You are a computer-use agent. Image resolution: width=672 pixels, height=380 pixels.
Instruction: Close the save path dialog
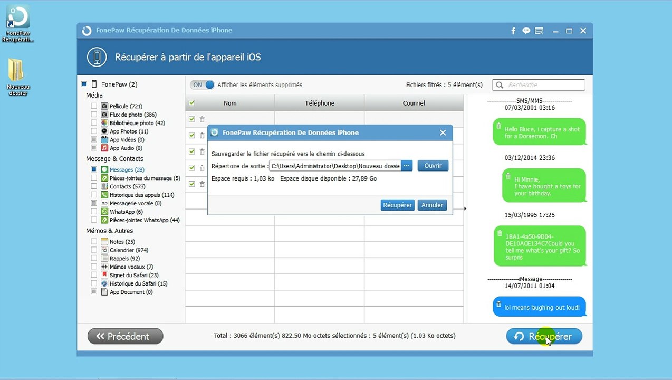coord(443,132)
